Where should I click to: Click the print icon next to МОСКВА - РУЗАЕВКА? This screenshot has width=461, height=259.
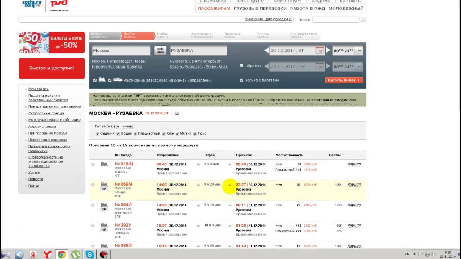tap(177, 113)
